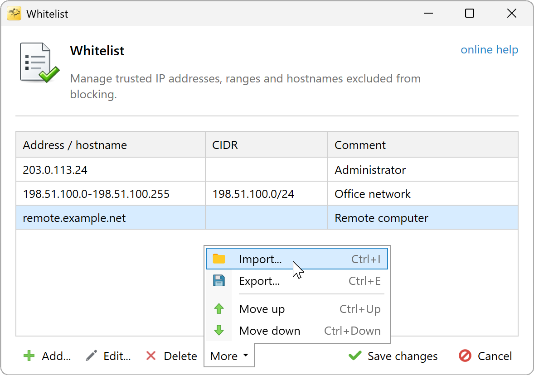The image size is (534, 375).
Task: Select Move up menu entry
Action: [x=297, y=308]
